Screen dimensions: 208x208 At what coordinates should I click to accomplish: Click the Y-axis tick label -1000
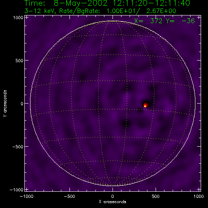[x=16, y=190]
